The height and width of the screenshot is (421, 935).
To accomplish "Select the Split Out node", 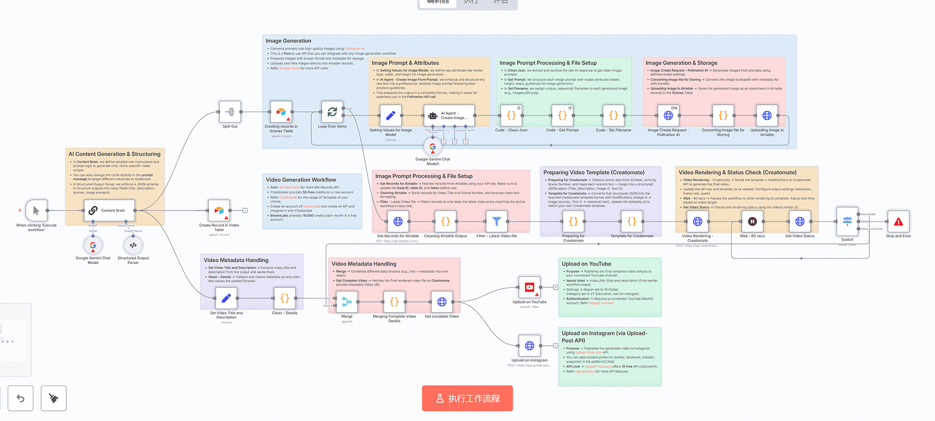I will [x=230, y=112].
